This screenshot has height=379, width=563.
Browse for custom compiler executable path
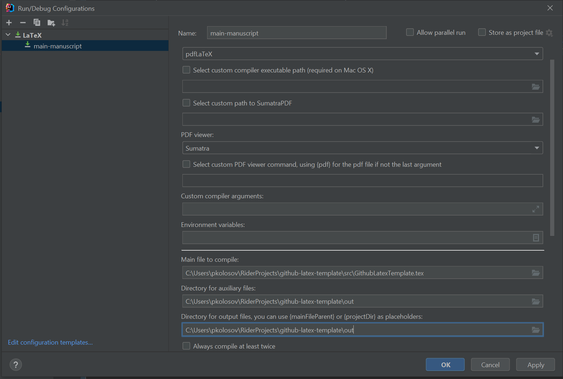click(x=536, y=87)
